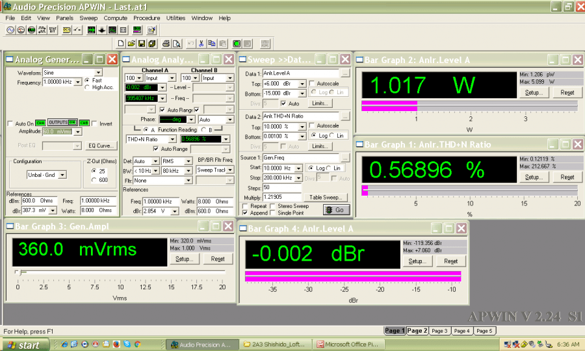Click the Go button in Sweep panel

(x=337, y=210)
